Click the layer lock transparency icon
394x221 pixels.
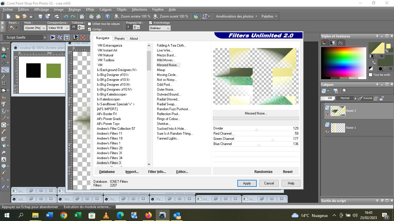382,98
